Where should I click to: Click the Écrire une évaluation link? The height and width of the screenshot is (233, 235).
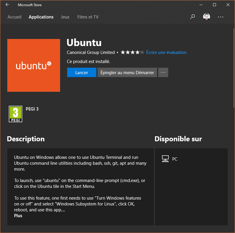(166, 52)
